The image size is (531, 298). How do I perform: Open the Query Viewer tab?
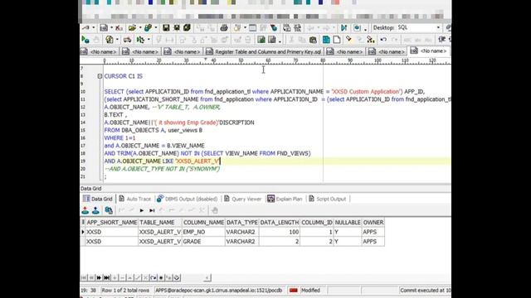pyautogui.click(x=243, y=199)
